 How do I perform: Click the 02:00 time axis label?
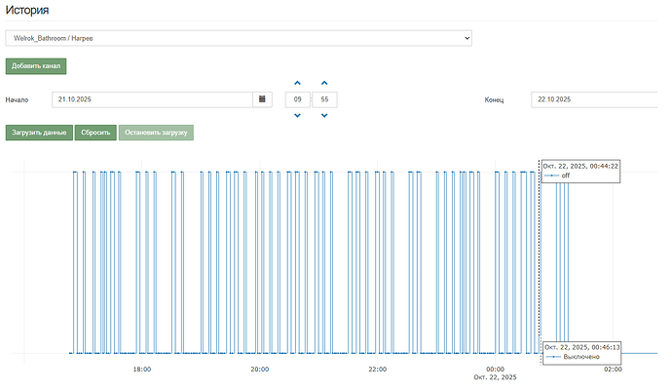[x=613, y=370]
